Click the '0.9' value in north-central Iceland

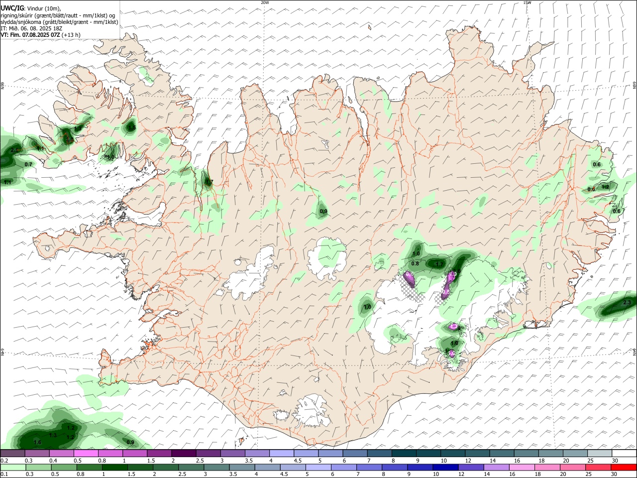pyautogui.click(x=323, y=212)
